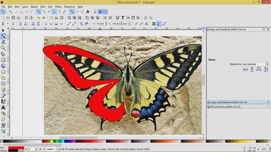Click the red Fill indicator swatch
The image size is (271, 152).
[x=16, y=148]
